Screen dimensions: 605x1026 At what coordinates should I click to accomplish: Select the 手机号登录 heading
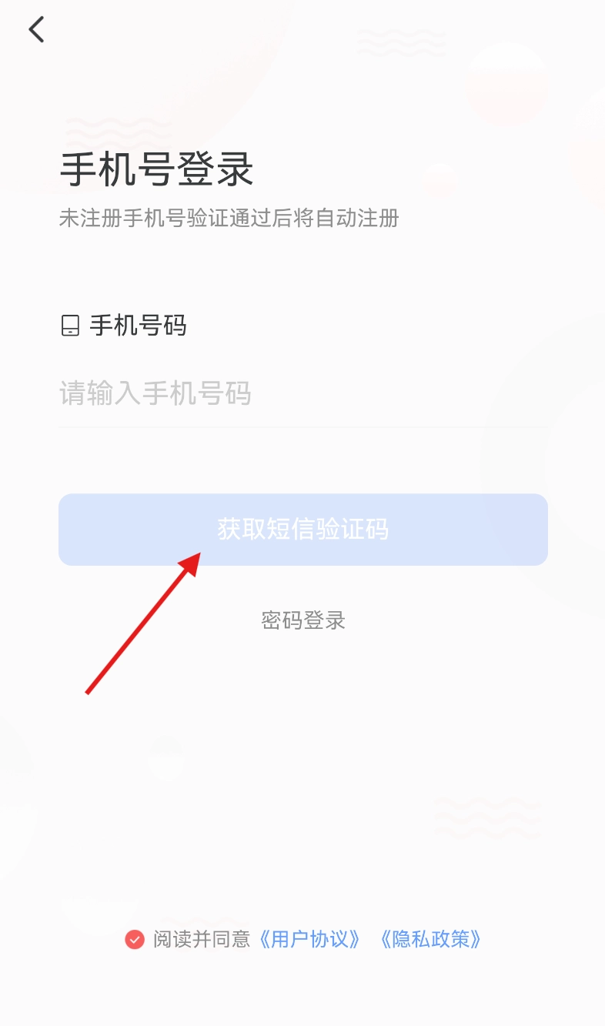tap(157, 170)
